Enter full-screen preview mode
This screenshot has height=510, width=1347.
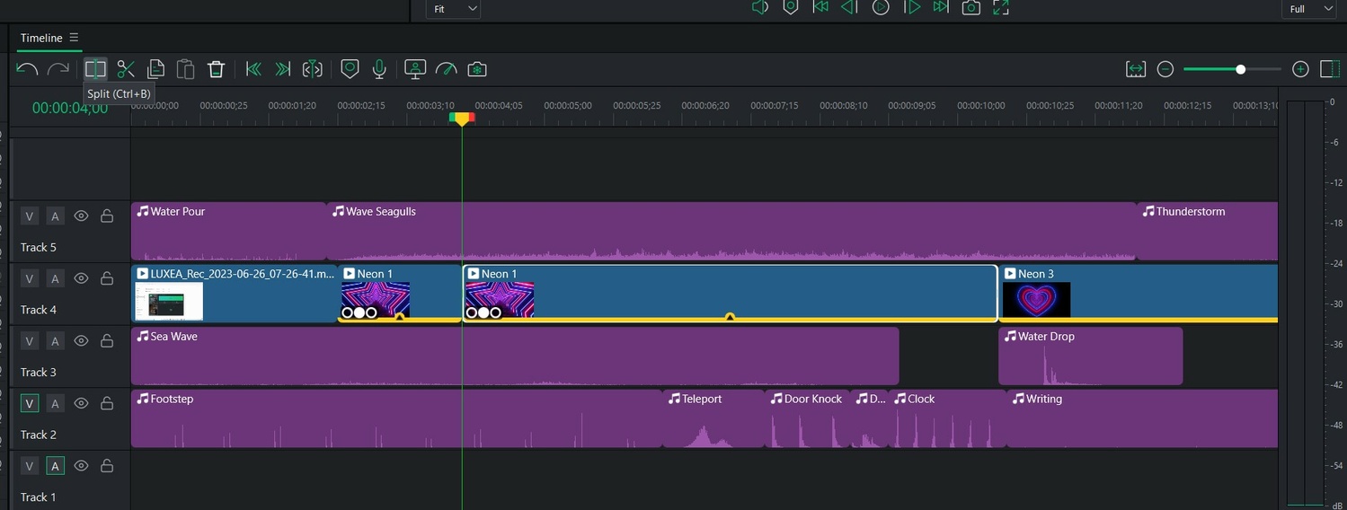[x=1001, y=7]
